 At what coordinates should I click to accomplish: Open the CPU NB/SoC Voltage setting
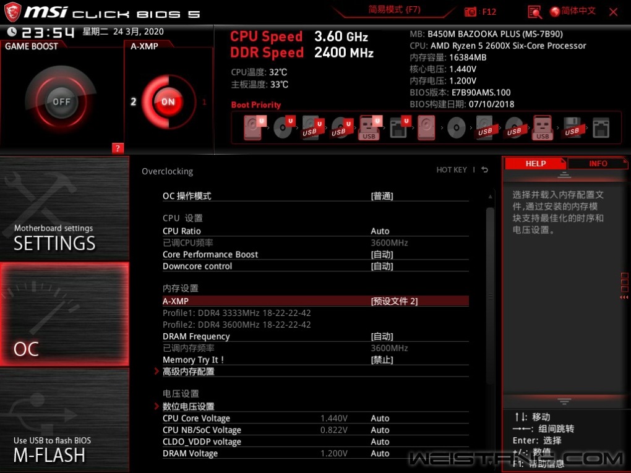point(315,430)
